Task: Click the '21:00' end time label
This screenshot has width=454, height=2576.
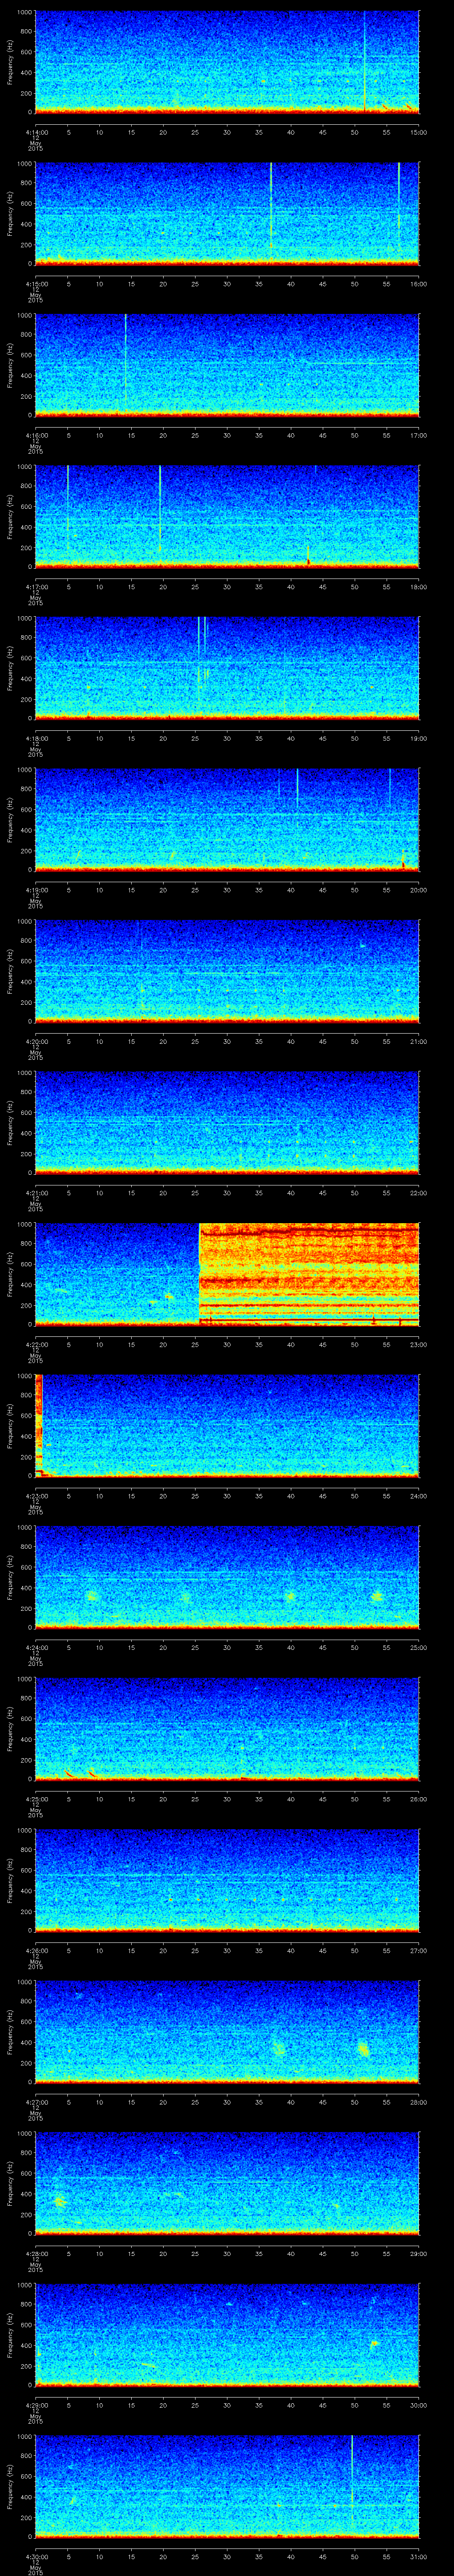Action: point(418,1041)
